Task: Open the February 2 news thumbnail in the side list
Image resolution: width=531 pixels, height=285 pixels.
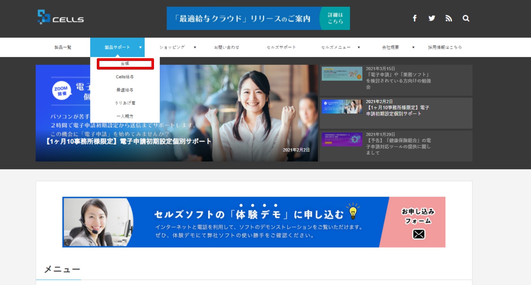Action: (x=342, y=107)
